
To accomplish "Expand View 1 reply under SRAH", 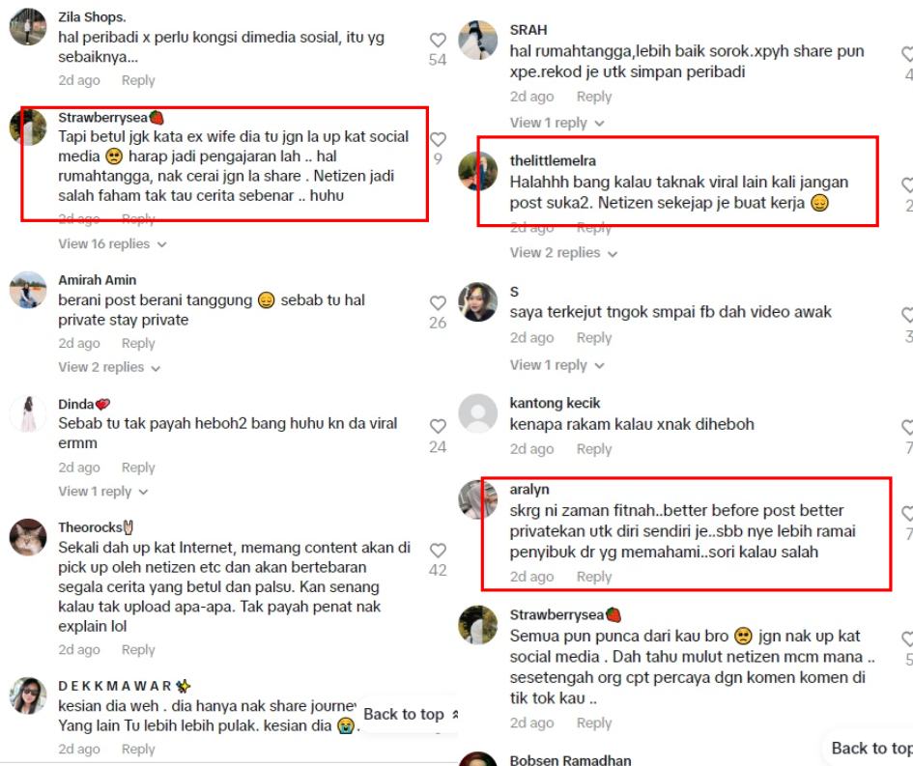I will pos(557,123).
